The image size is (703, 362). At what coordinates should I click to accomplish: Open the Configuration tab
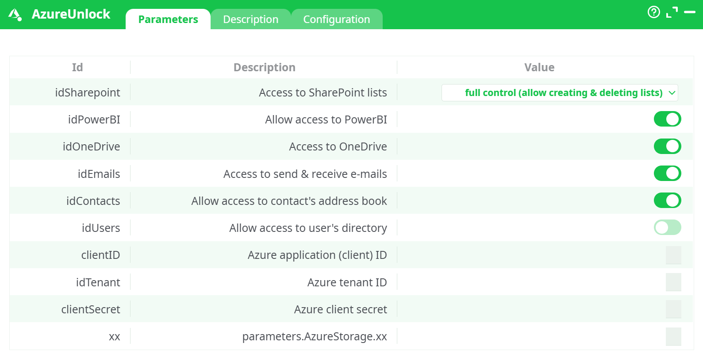click(x=337, y=19)
